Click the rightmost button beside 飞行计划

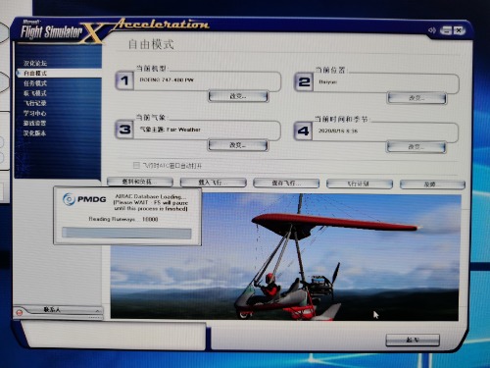pyautogui.click(x=432, y=184)
